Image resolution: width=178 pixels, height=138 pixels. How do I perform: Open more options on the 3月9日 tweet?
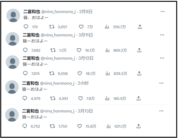pos(162,12)
